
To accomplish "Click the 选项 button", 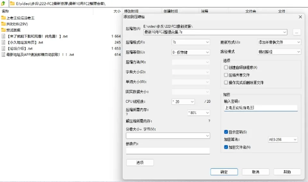I will point(140,163).
